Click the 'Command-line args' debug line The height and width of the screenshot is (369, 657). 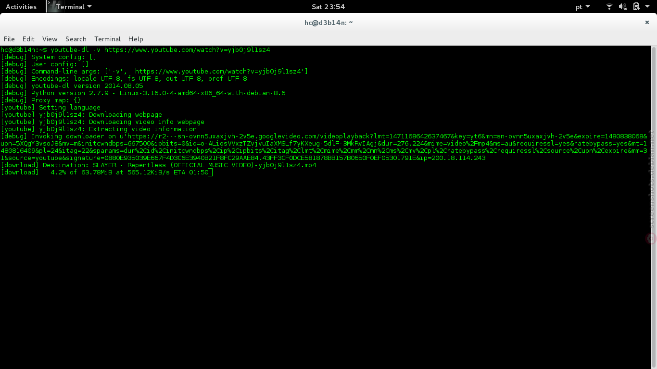pos(154,71)
